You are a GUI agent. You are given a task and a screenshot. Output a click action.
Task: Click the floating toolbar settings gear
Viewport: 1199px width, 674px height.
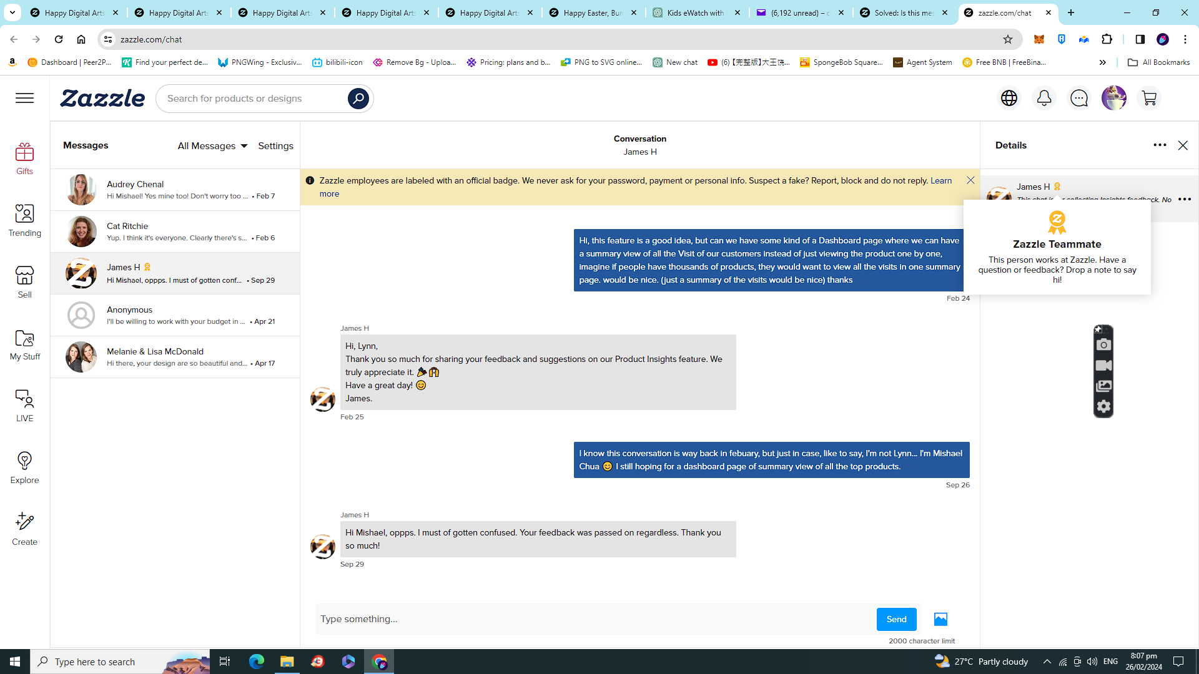pyautogui.click(x=1103, y=406)
